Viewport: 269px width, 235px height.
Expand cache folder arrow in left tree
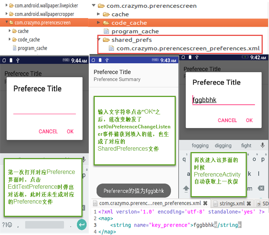coord(10,31)
